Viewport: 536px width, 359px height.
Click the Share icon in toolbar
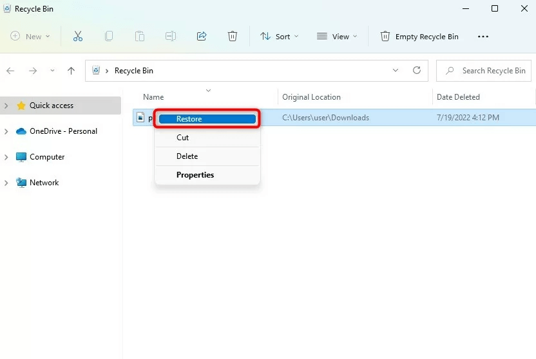pos(202,37)
